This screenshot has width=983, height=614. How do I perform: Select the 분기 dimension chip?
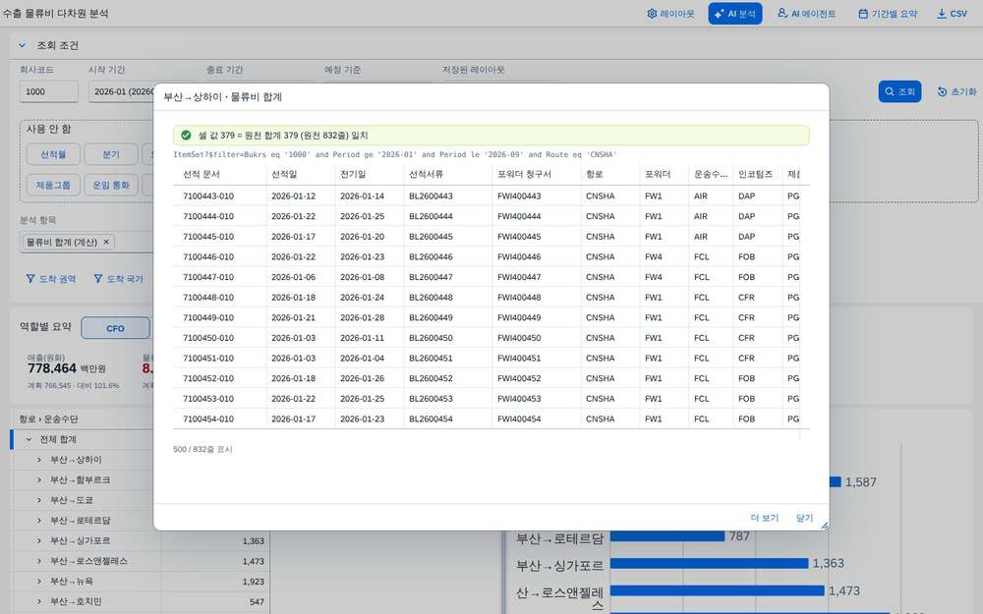click(x=111, y=154)
